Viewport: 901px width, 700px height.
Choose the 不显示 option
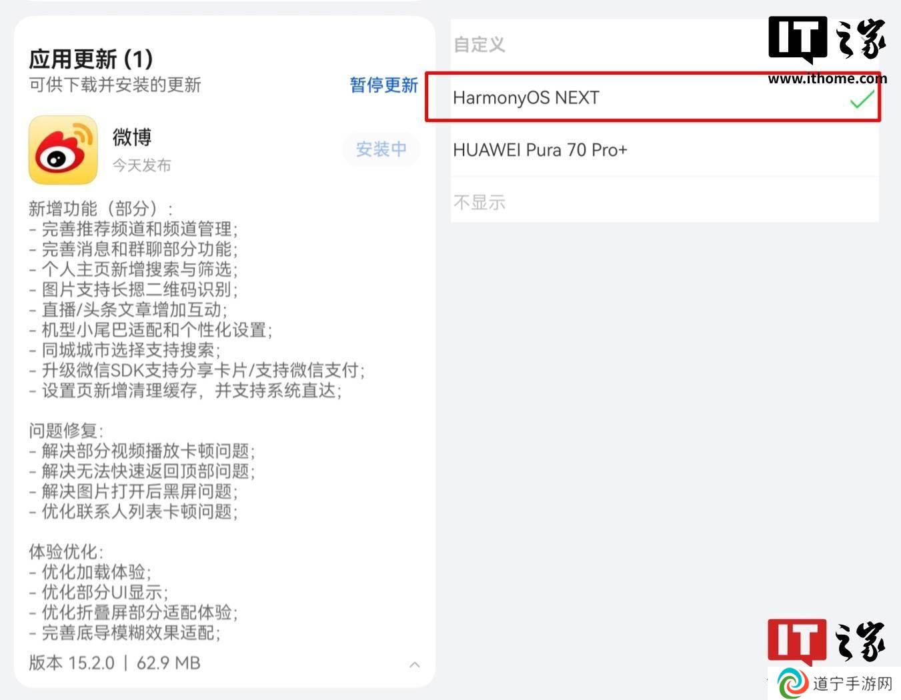[665, 201]
